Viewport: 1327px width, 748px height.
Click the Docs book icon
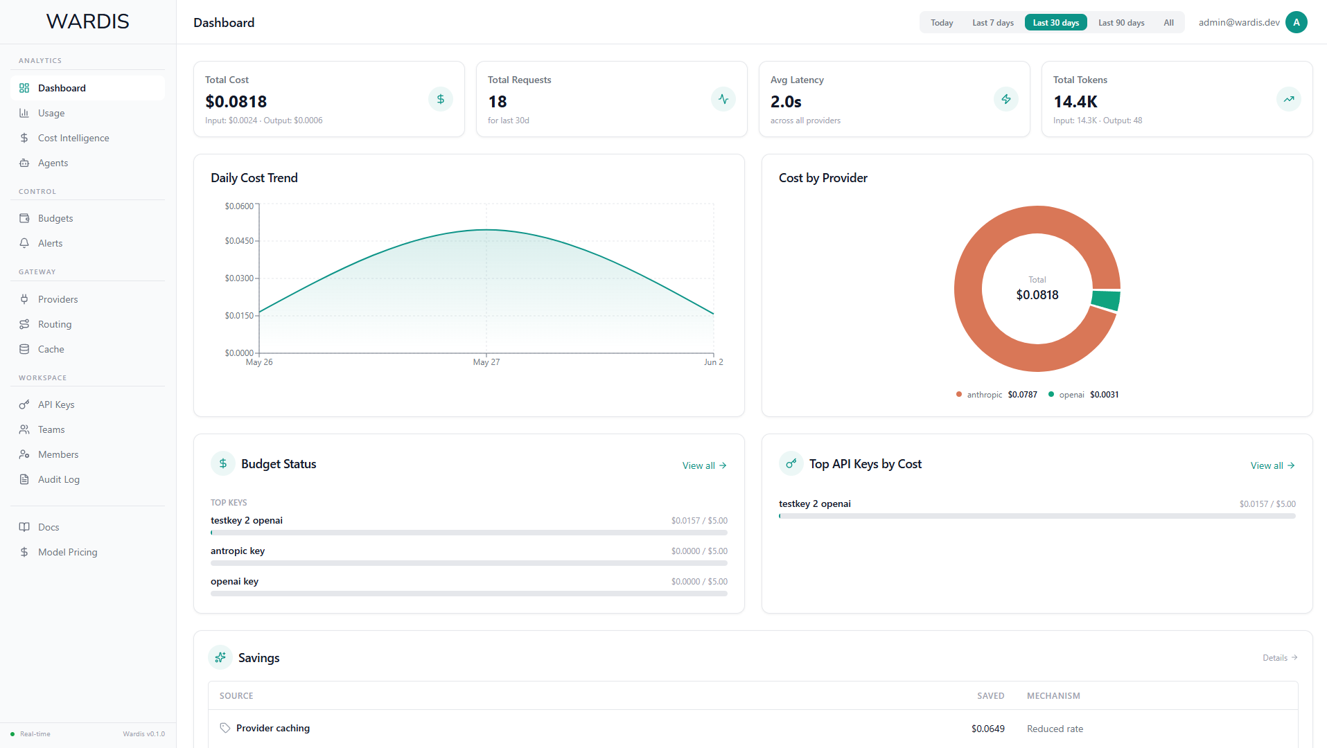click(x=24, y=527)
